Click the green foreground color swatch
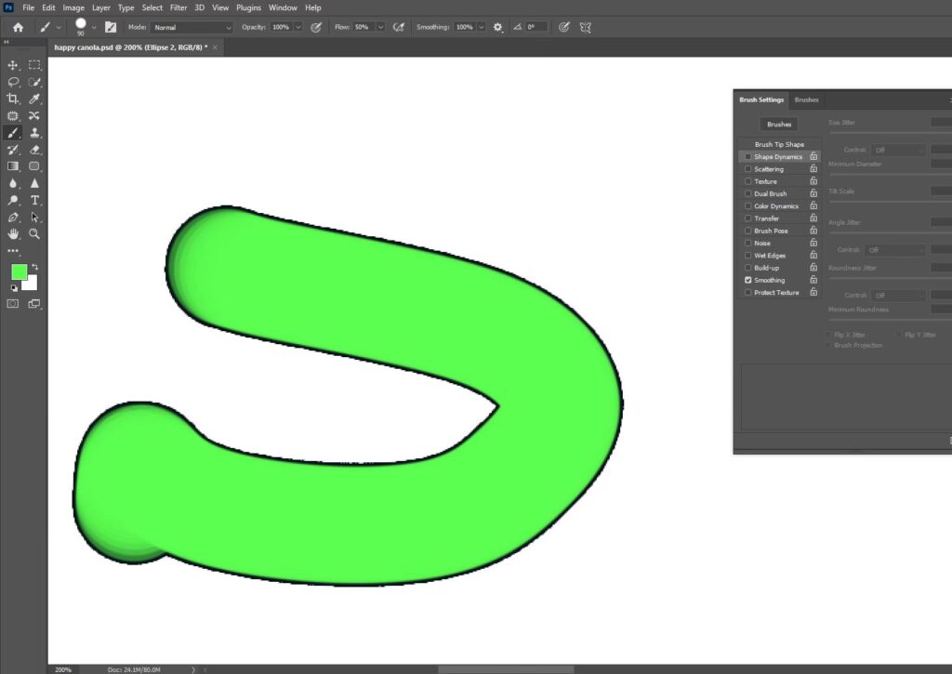Screen dimensions: 952x674 [x=19, y=271]
